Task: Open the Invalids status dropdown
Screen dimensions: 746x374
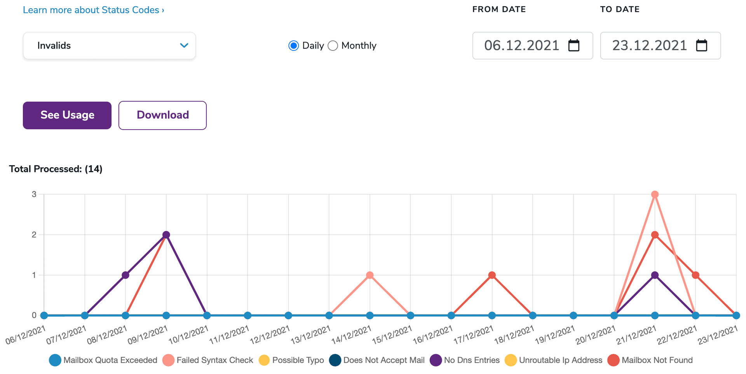Action: 109,46
